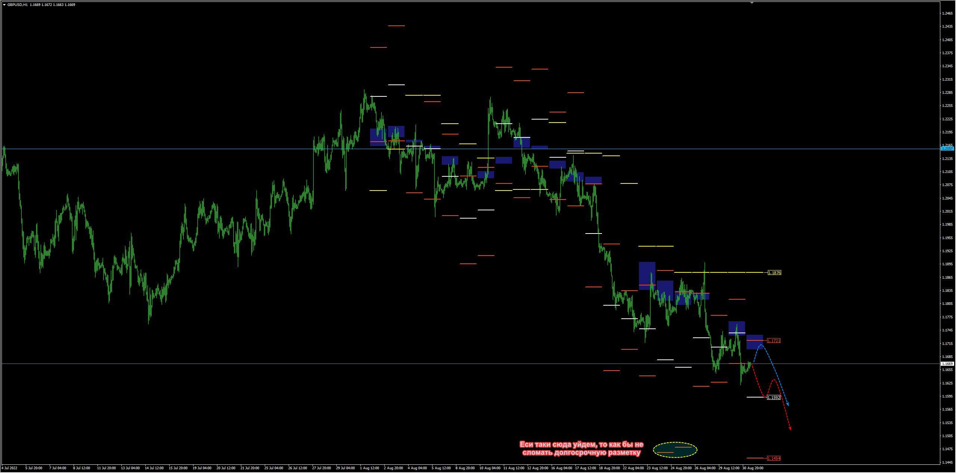Select the dashed yellow ellipse object
The height and width of the screenshot is (473, 956).
tap(675, 450)
